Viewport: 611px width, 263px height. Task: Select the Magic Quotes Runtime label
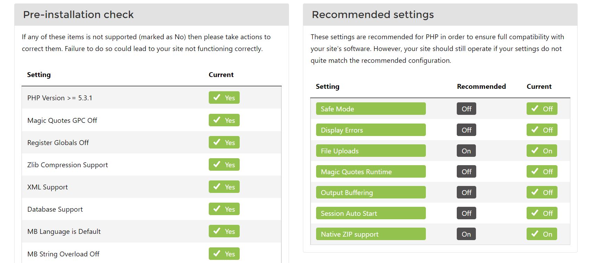tap(371, 171)
